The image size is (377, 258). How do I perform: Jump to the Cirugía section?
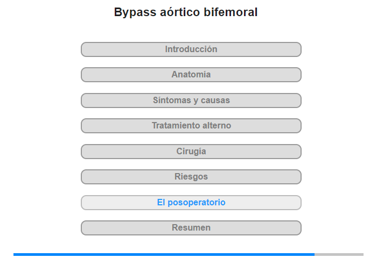191,152
